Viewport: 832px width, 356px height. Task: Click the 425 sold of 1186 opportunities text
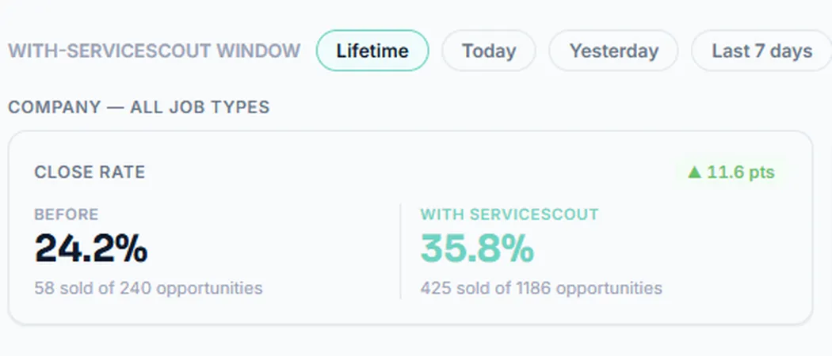(541, 288)
